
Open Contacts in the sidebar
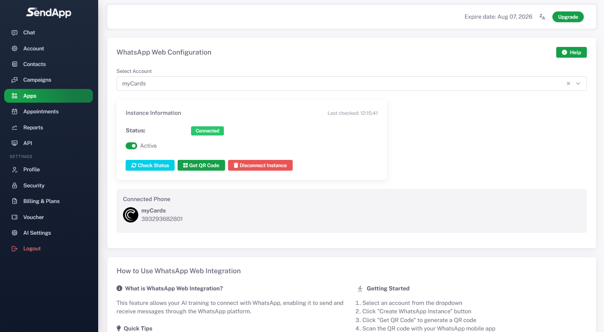click(x=49, y=64)
